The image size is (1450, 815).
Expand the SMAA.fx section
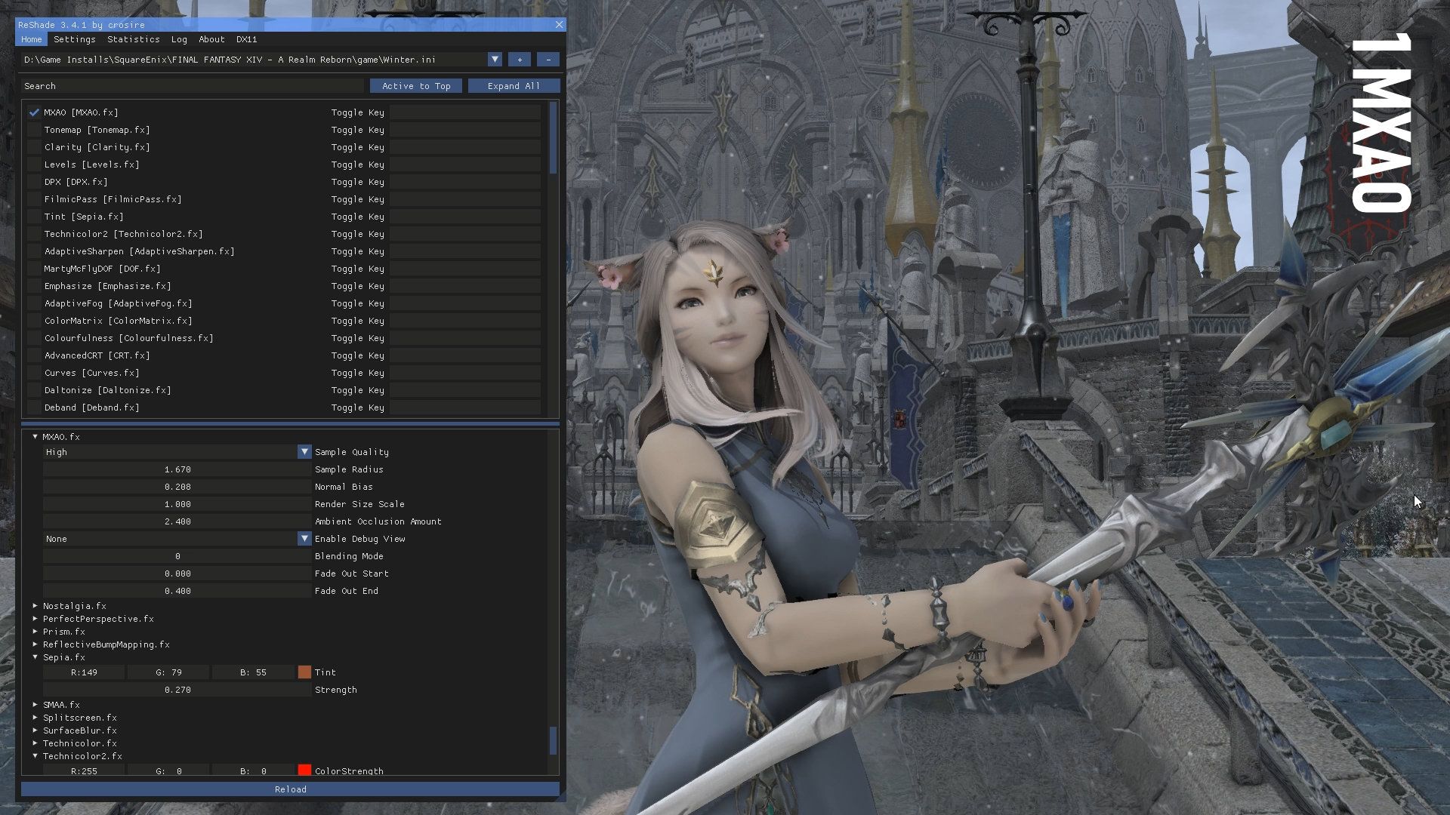[35, 705]
